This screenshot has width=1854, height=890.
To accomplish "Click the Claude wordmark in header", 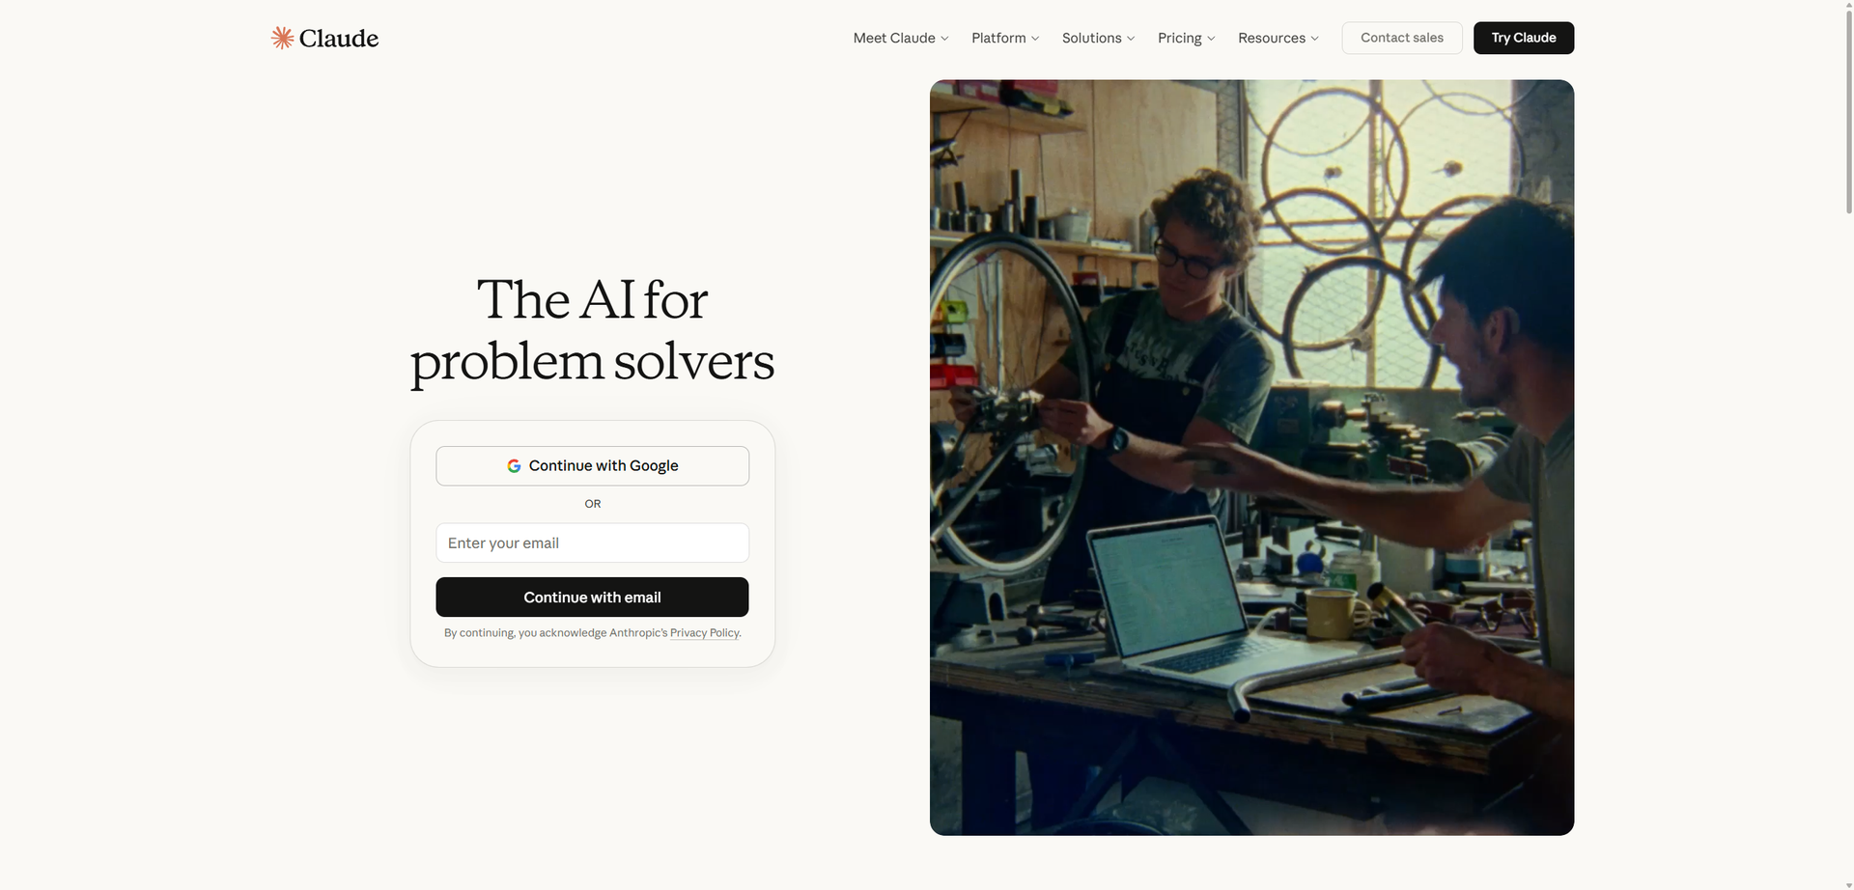I will point(339,39).
